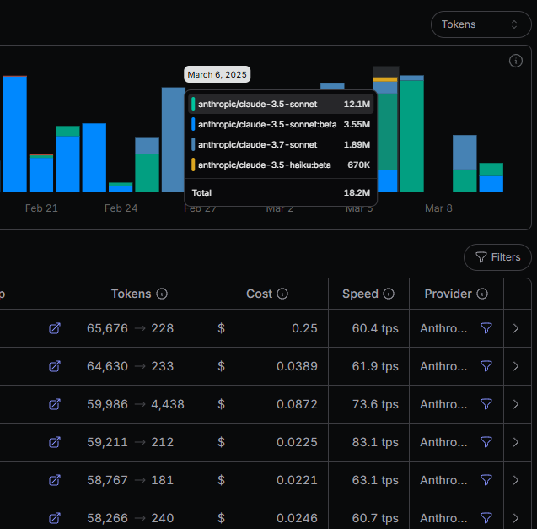This screenshot has width=537, height=529.
Task: Filter by provider in the 60.4 tps row
Action: (486, 328)
